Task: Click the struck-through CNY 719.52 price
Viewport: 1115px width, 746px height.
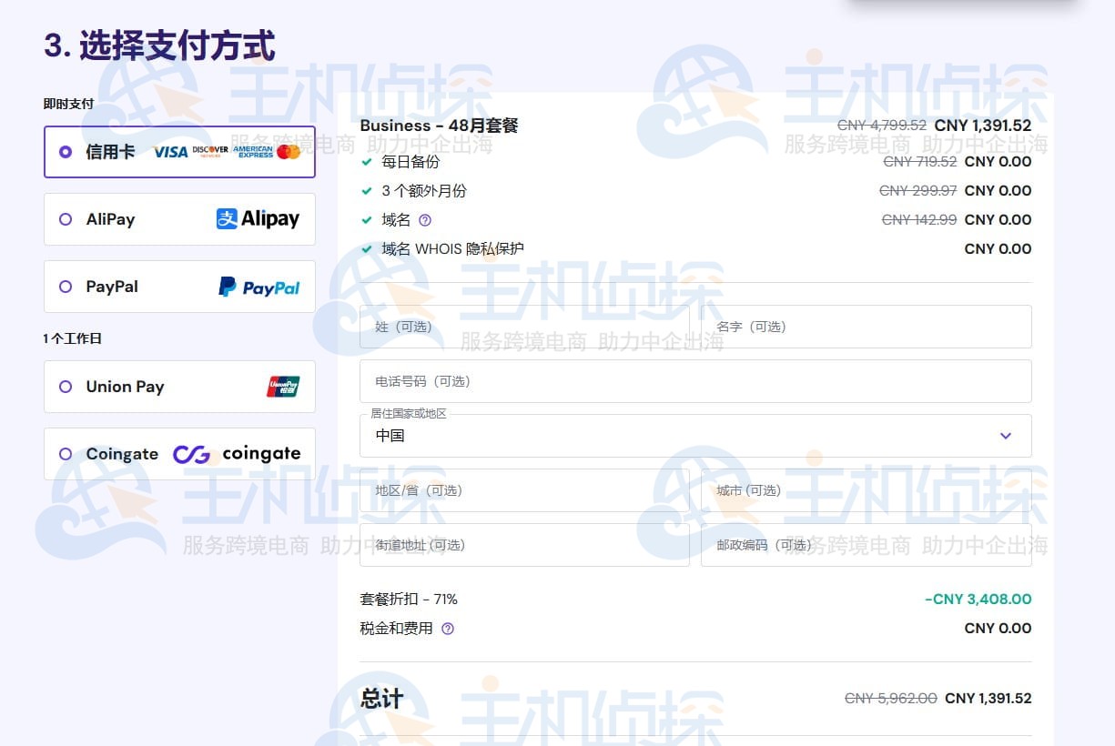Action: click(920, 162)
